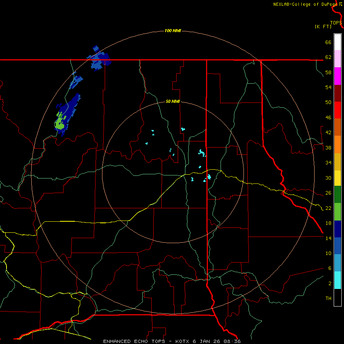Click the 58 label on the scale

coord(328,72)
